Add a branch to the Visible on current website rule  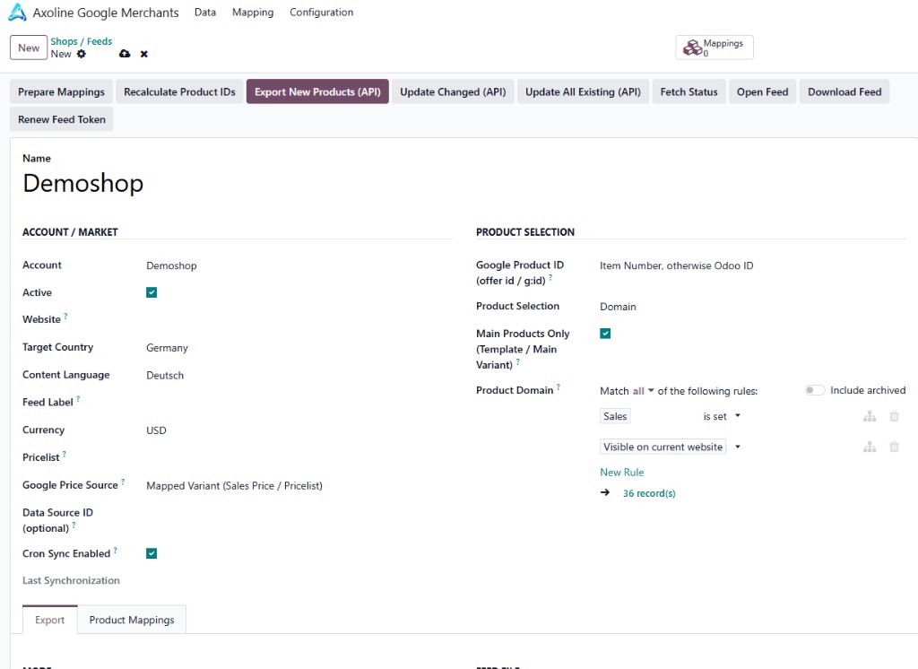(870, 447)
